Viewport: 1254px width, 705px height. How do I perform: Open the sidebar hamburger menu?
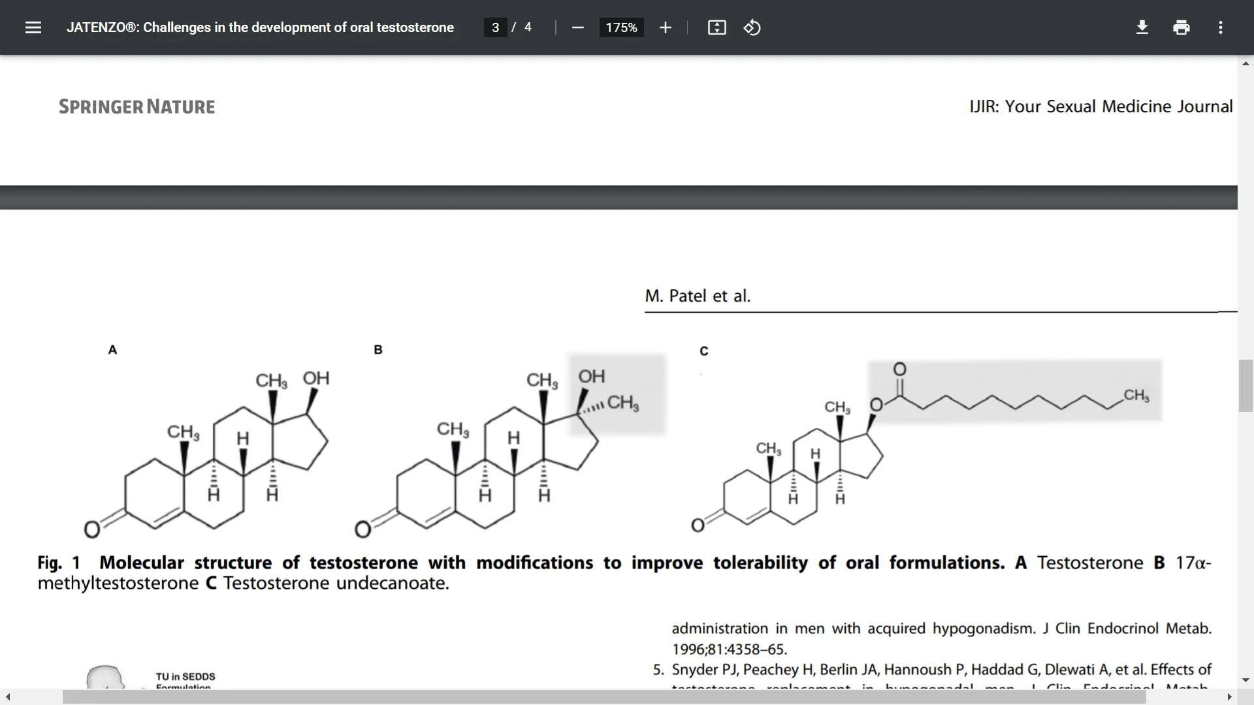(x=33, y=27)
